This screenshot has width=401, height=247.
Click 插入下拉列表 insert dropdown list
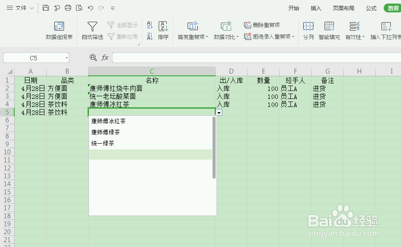385,30
